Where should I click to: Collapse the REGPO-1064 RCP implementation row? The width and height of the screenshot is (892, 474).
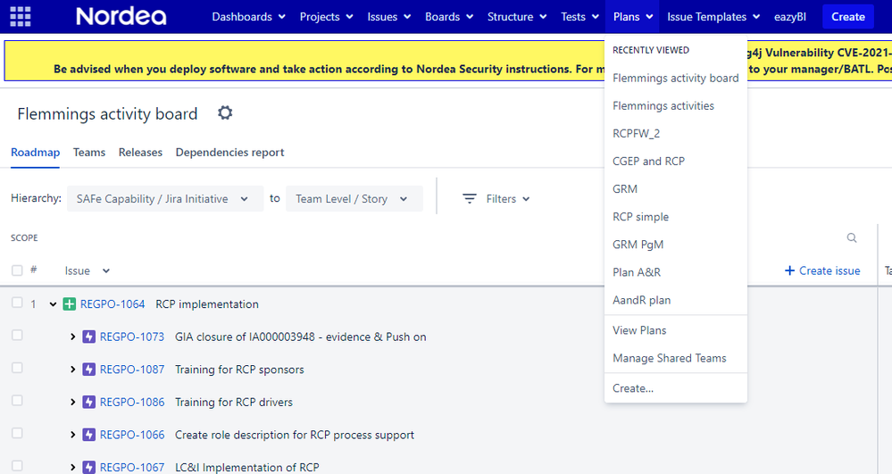(53, 304)
